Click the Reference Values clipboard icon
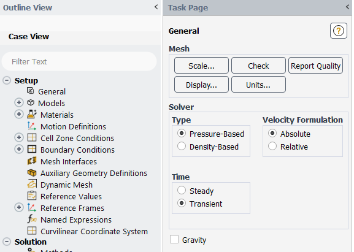Viewport: 354px width, 252px height. (32, 196)
